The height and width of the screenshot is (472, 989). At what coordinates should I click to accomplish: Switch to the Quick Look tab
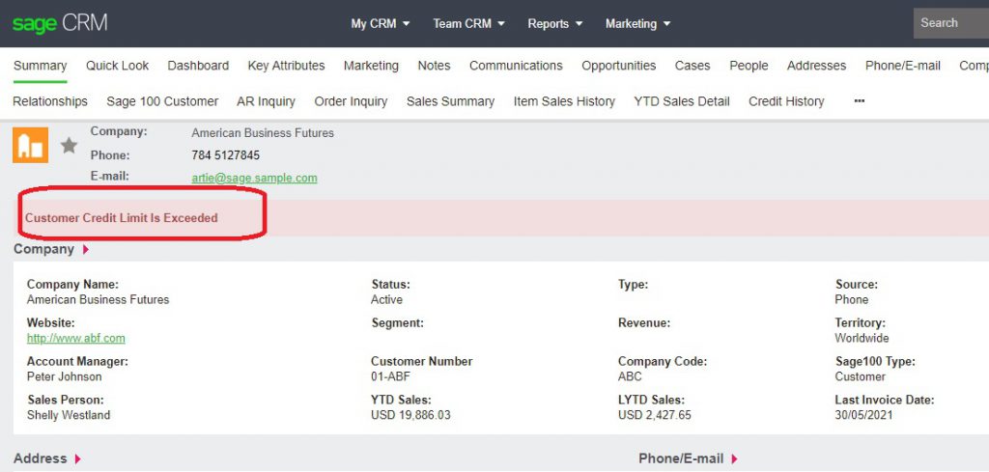(x=117, y=66)
